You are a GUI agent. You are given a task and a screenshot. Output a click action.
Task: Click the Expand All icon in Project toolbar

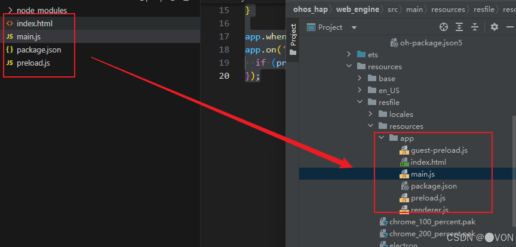(x=459, y=27)
